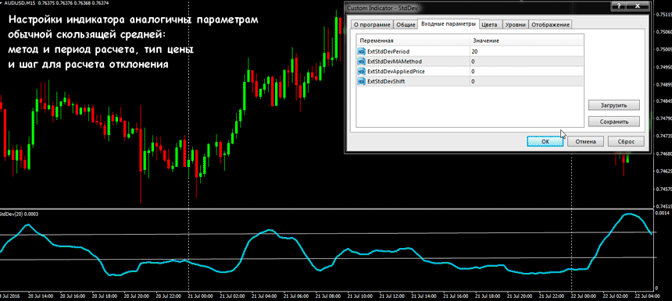Confirm settings with the OK button

click(x=545, y=141)
